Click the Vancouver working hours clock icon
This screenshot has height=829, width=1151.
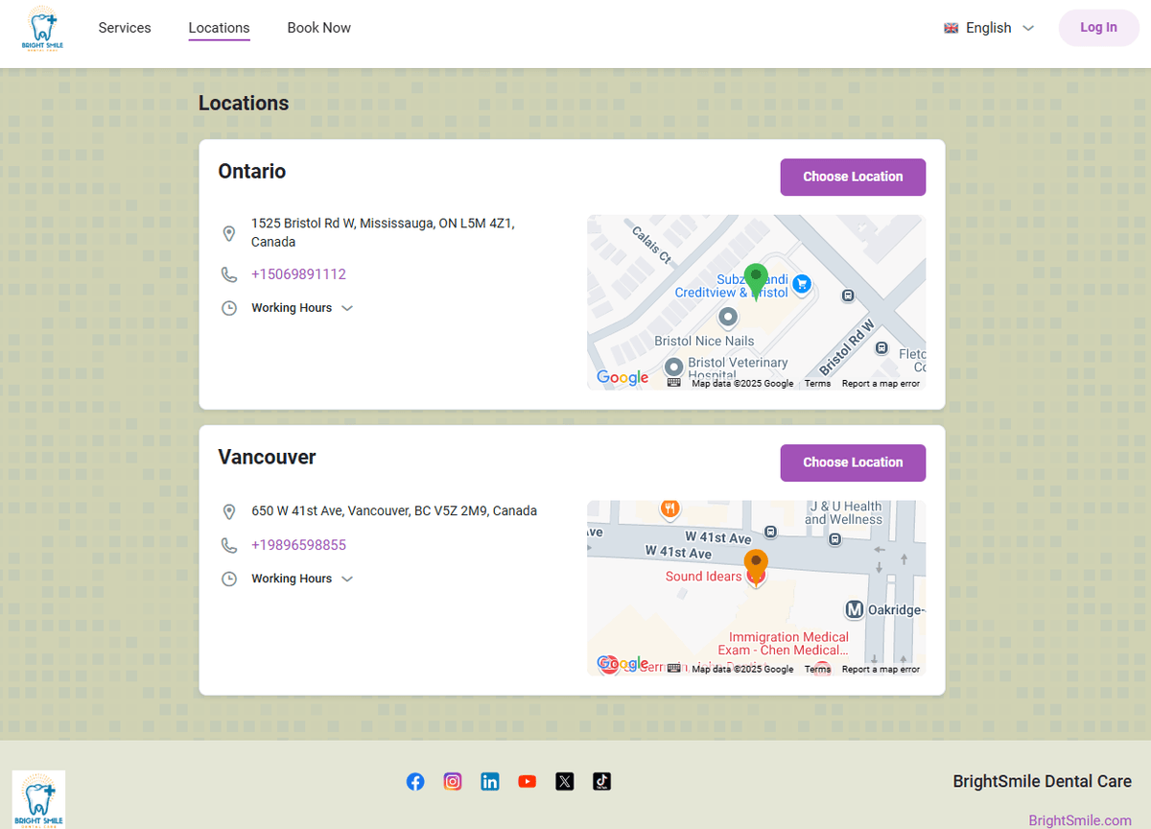229,579
